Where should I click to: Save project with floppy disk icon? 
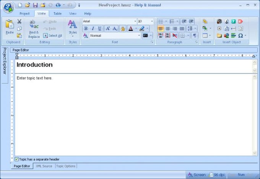point(35,5)
